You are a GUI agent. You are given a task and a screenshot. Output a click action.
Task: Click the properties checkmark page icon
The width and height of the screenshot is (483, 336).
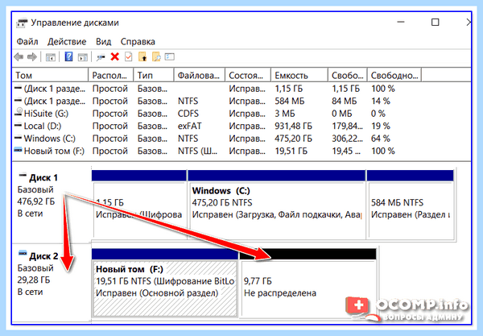tap(129, 56)
